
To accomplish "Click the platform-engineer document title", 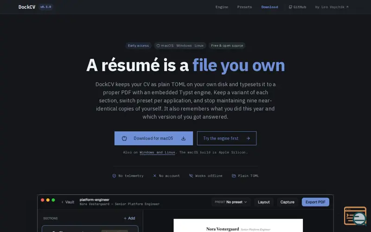I will tap(95, 200).
